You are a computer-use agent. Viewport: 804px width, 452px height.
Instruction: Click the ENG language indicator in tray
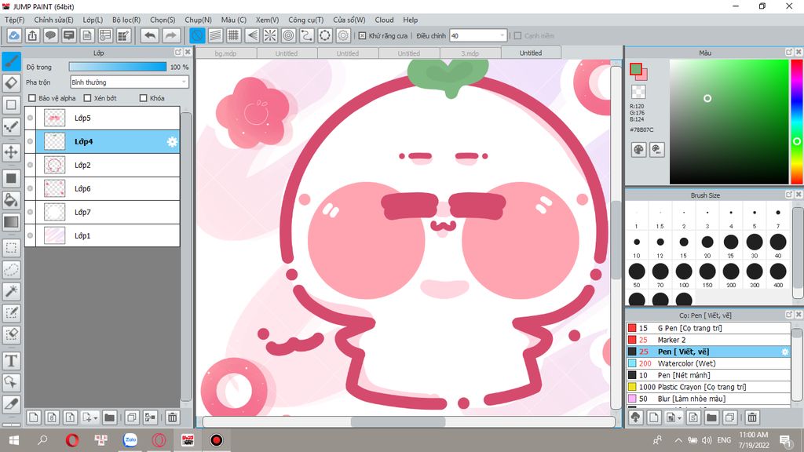click(724, 440)
